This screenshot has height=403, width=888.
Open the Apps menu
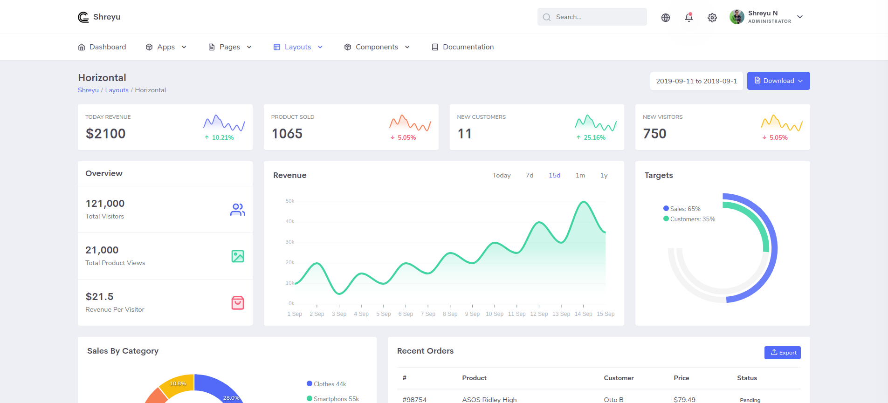[166, 47]
